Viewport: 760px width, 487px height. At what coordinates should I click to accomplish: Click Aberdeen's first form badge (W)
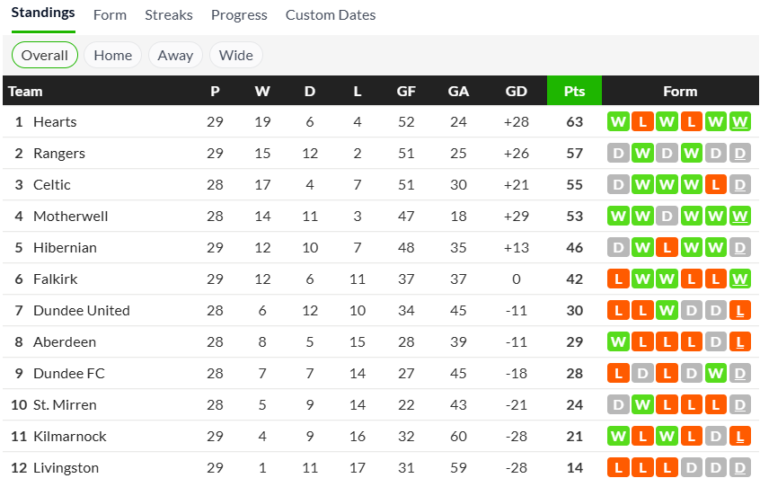click(618, 342)
